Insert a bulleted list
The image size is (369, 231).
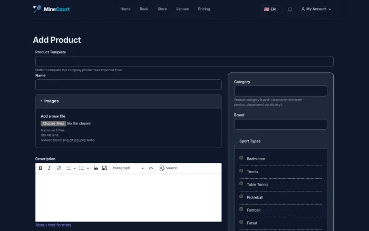coord(69,168)
